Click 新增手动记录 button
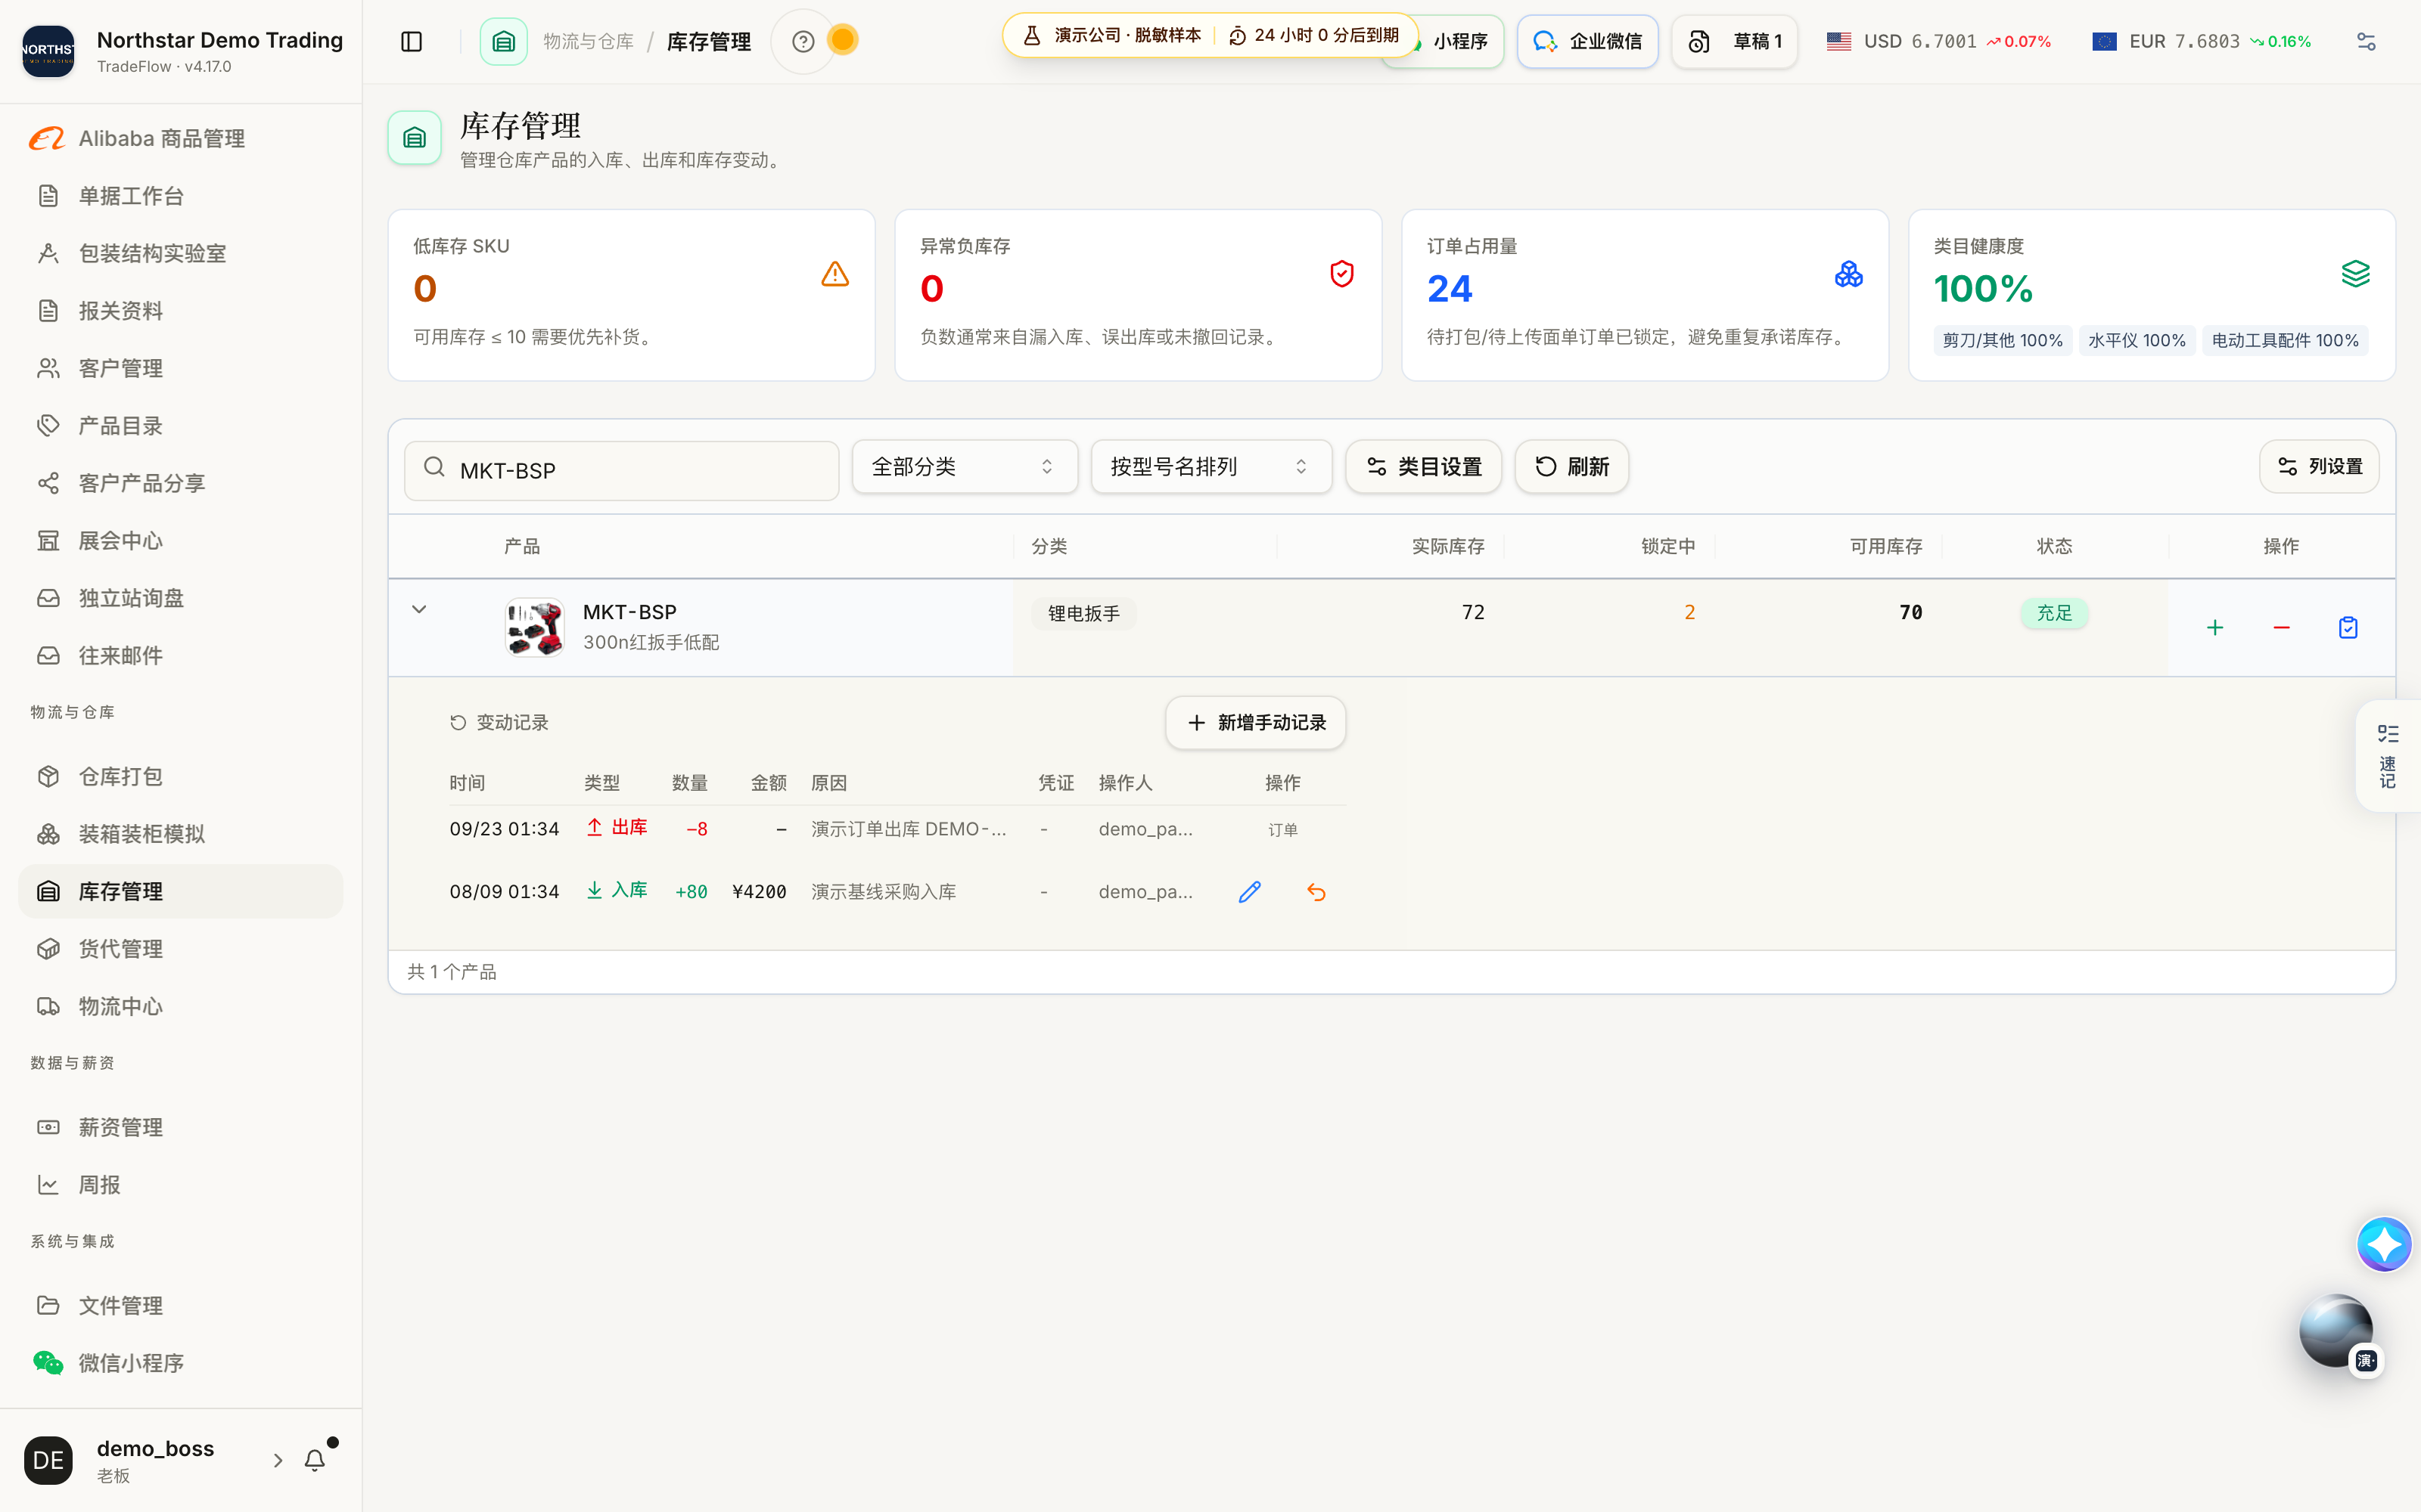This screenshot has width=2421, height=1512. pyautogui.click(x=1254, y=722)
